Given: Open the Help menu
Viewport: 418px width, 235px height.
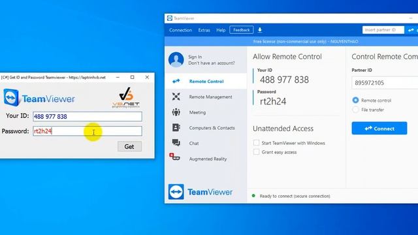Looking at the screenshot, I should (221, 30).
